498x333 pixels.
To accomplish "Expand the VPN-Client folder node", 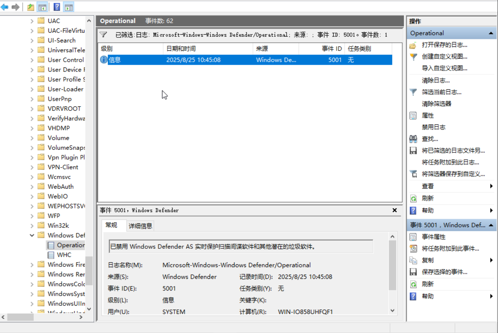I will point(32,167).
